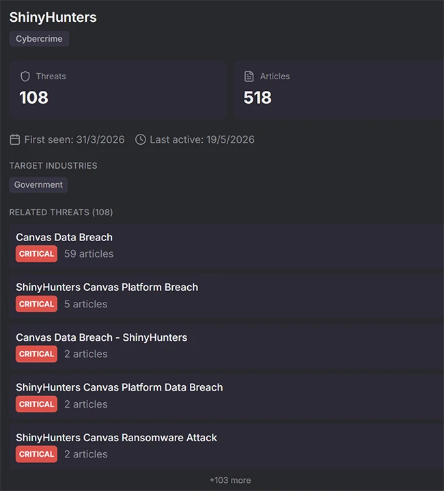Click the RELATED THREATS (108) heading

point(61,212)
